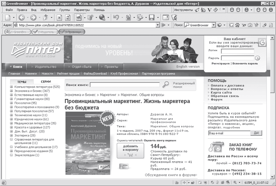
Task: Click the highlighter pen icon in search bar
Action: point(265,25)
